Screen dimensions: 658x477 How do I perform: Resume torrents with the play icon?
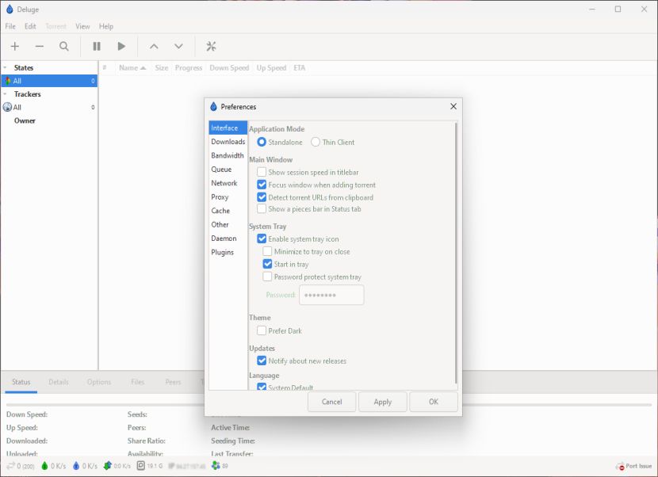(x=121, y=46)
